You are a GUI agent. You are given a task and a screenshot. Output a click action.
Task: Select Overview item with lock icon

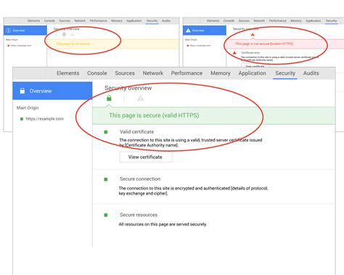point(52,91)
